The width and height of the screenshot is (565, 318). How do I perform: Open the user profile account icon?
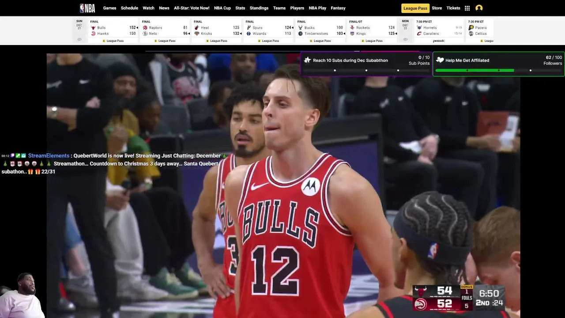479,8
